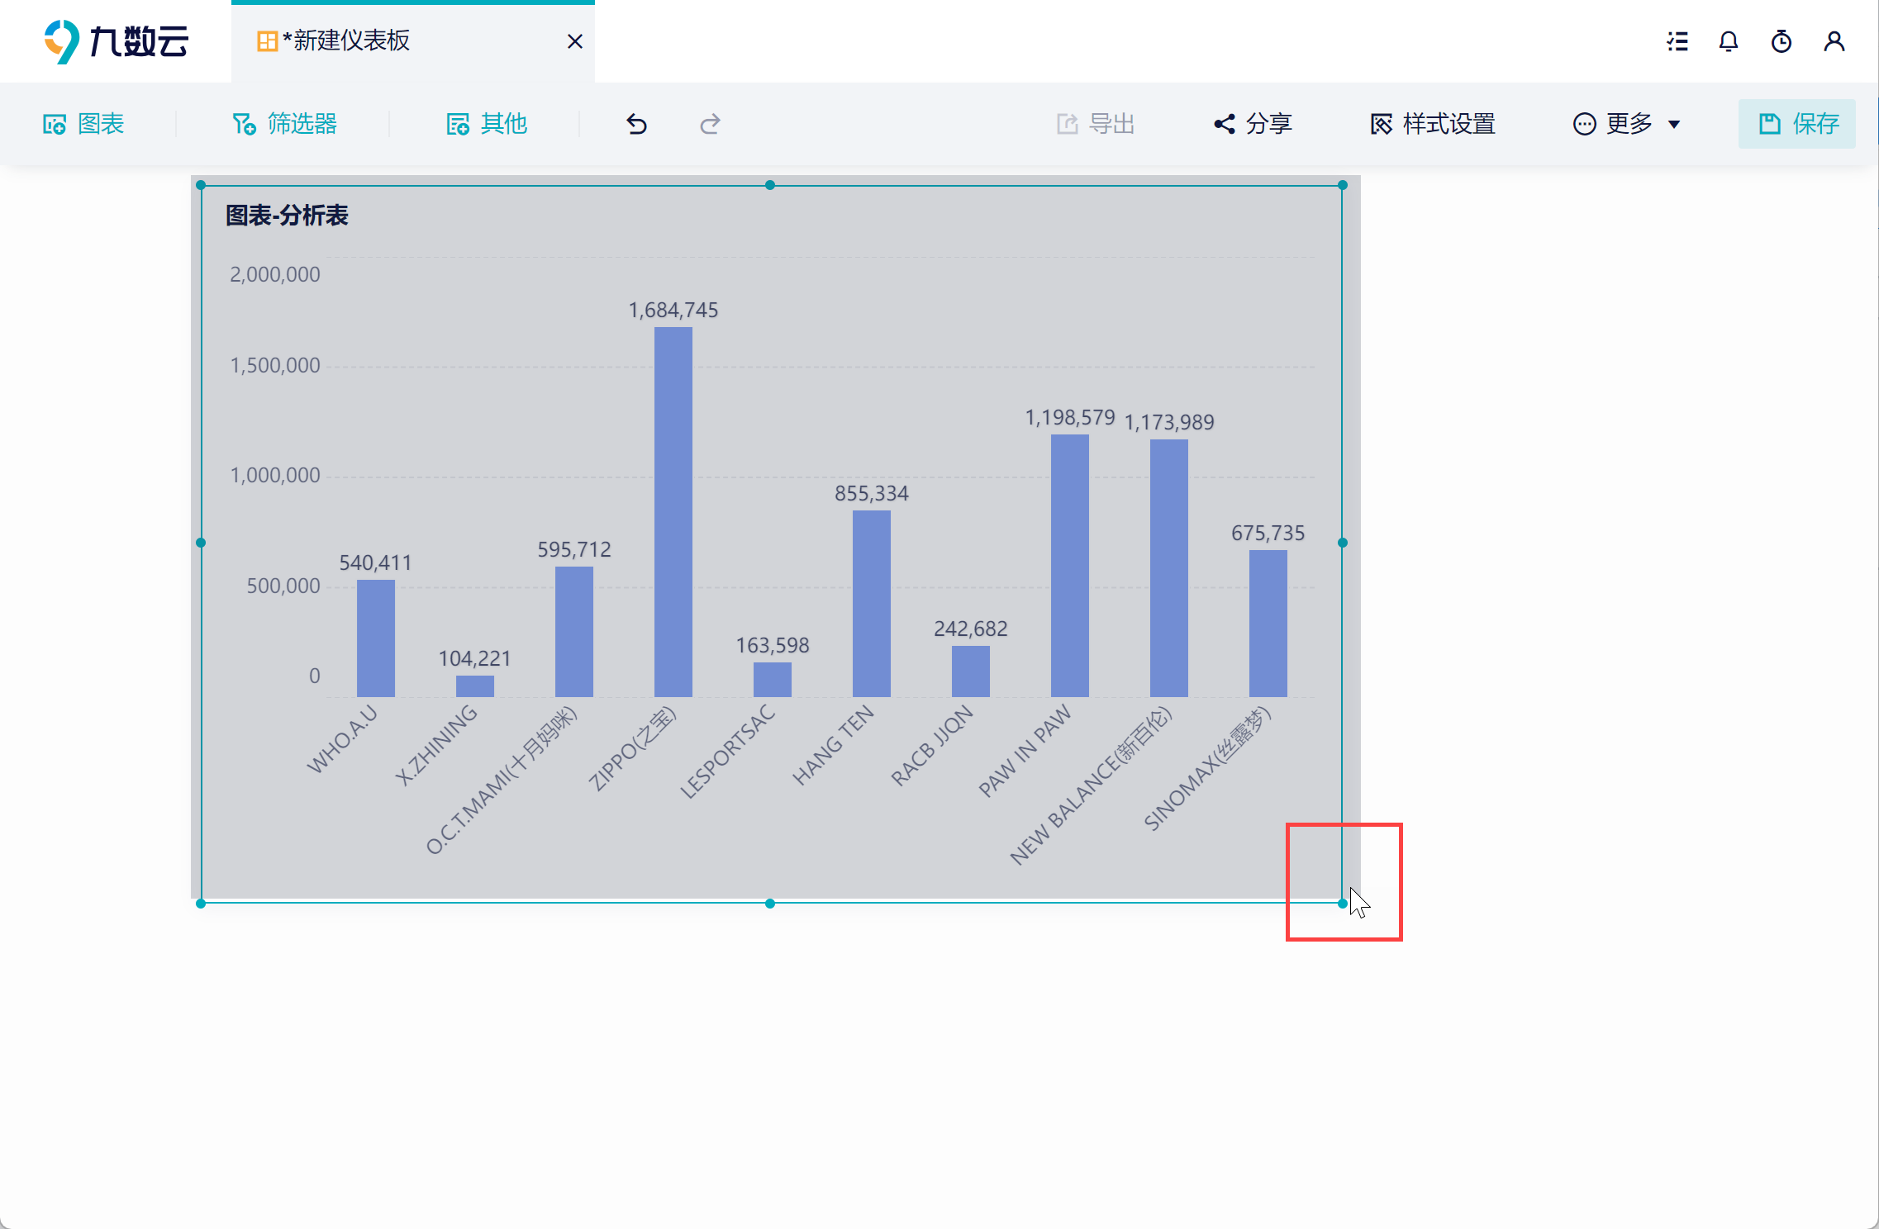Click the RACB JJQN bar

pyautogui.click(x=971, y=671)
